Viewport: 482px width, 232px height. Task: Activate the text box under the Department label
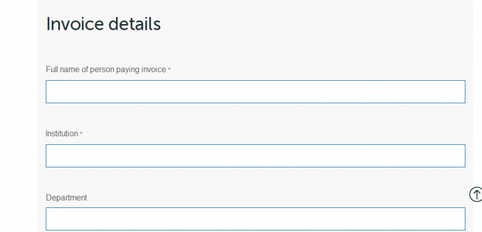coord(255,219)
